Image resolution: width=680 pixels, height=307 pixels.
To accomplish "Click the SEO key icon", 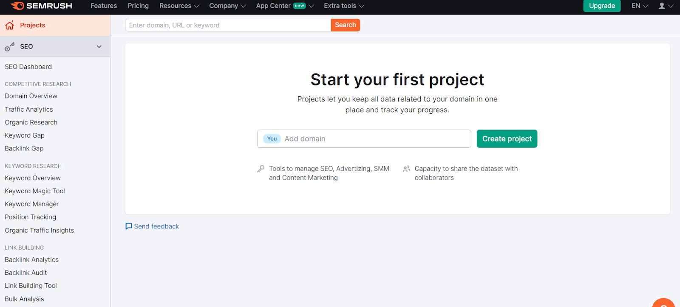I will click(10, 47).
